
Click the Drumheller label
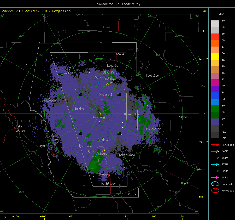(153, 129)
